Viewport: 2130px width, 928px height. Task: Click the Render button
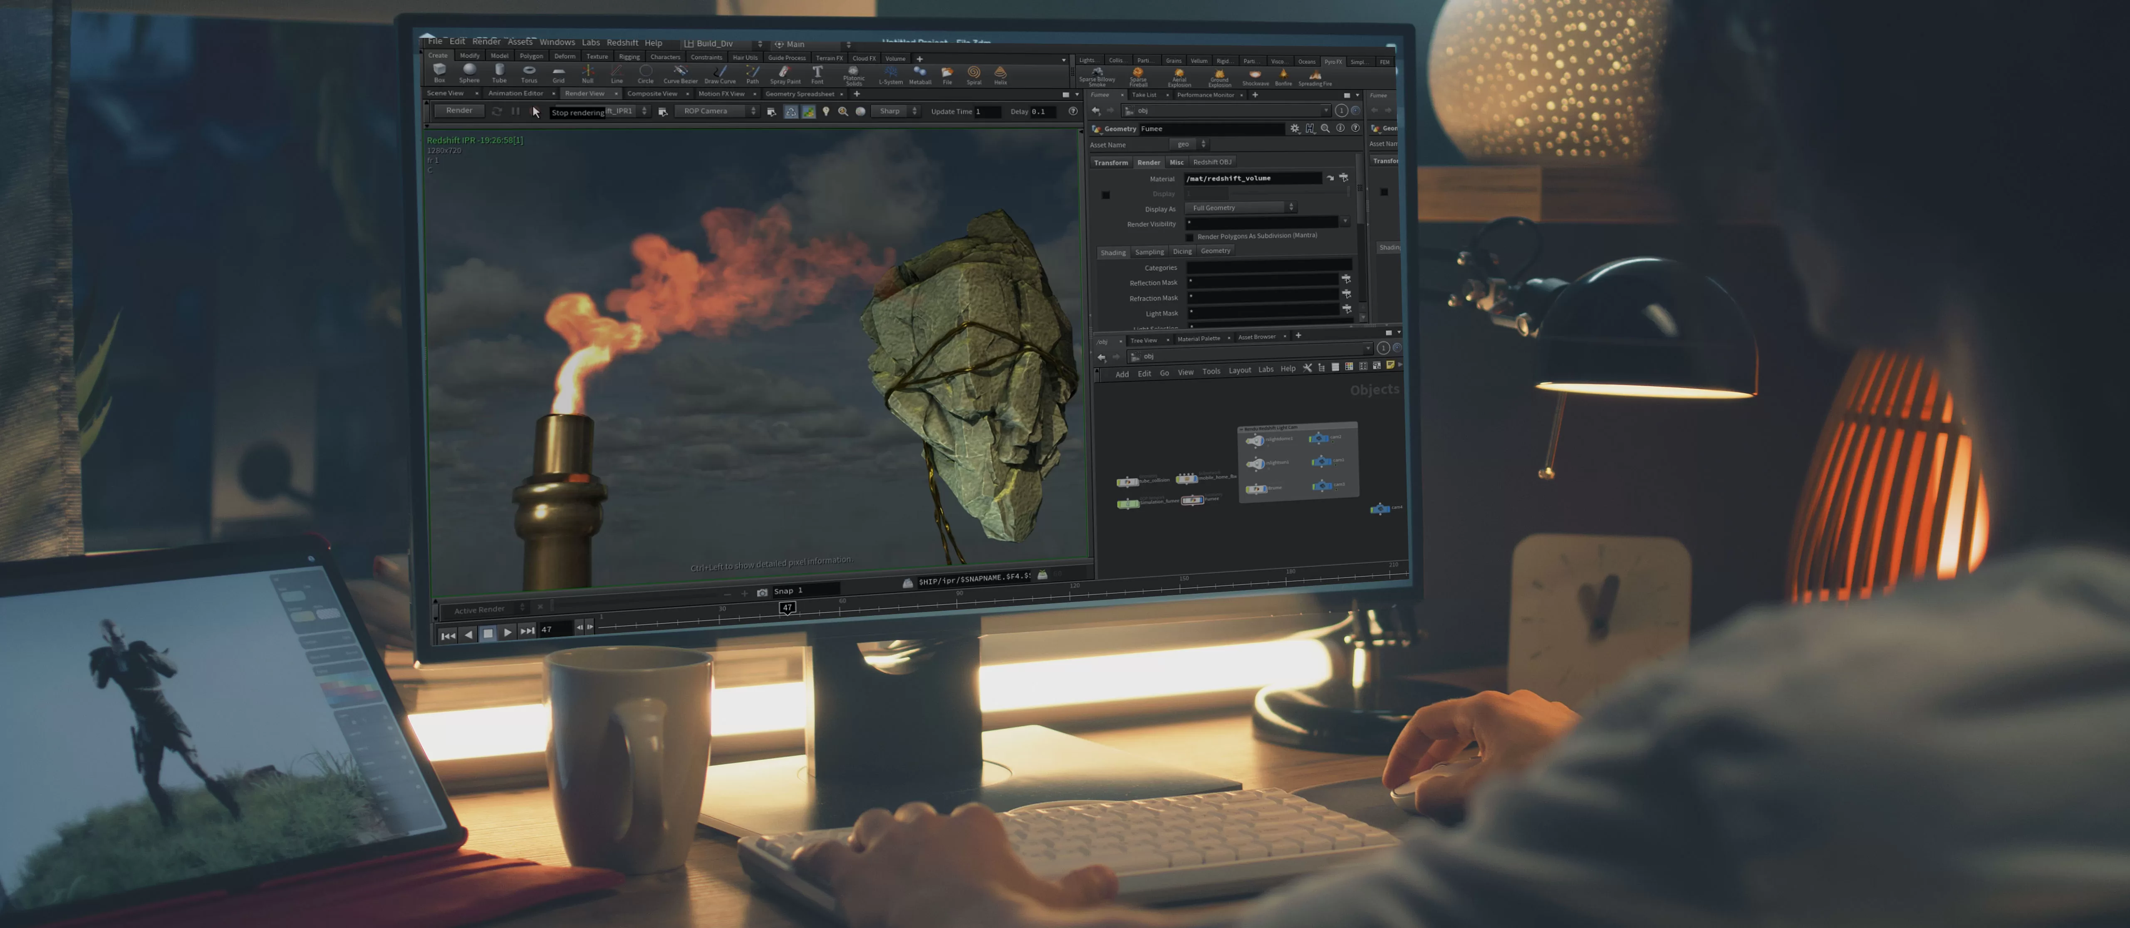[459, 111]
